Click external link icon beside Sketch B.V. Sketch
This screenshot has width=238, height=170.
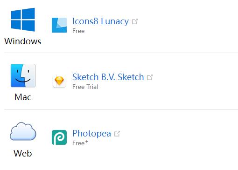point(150,77)
